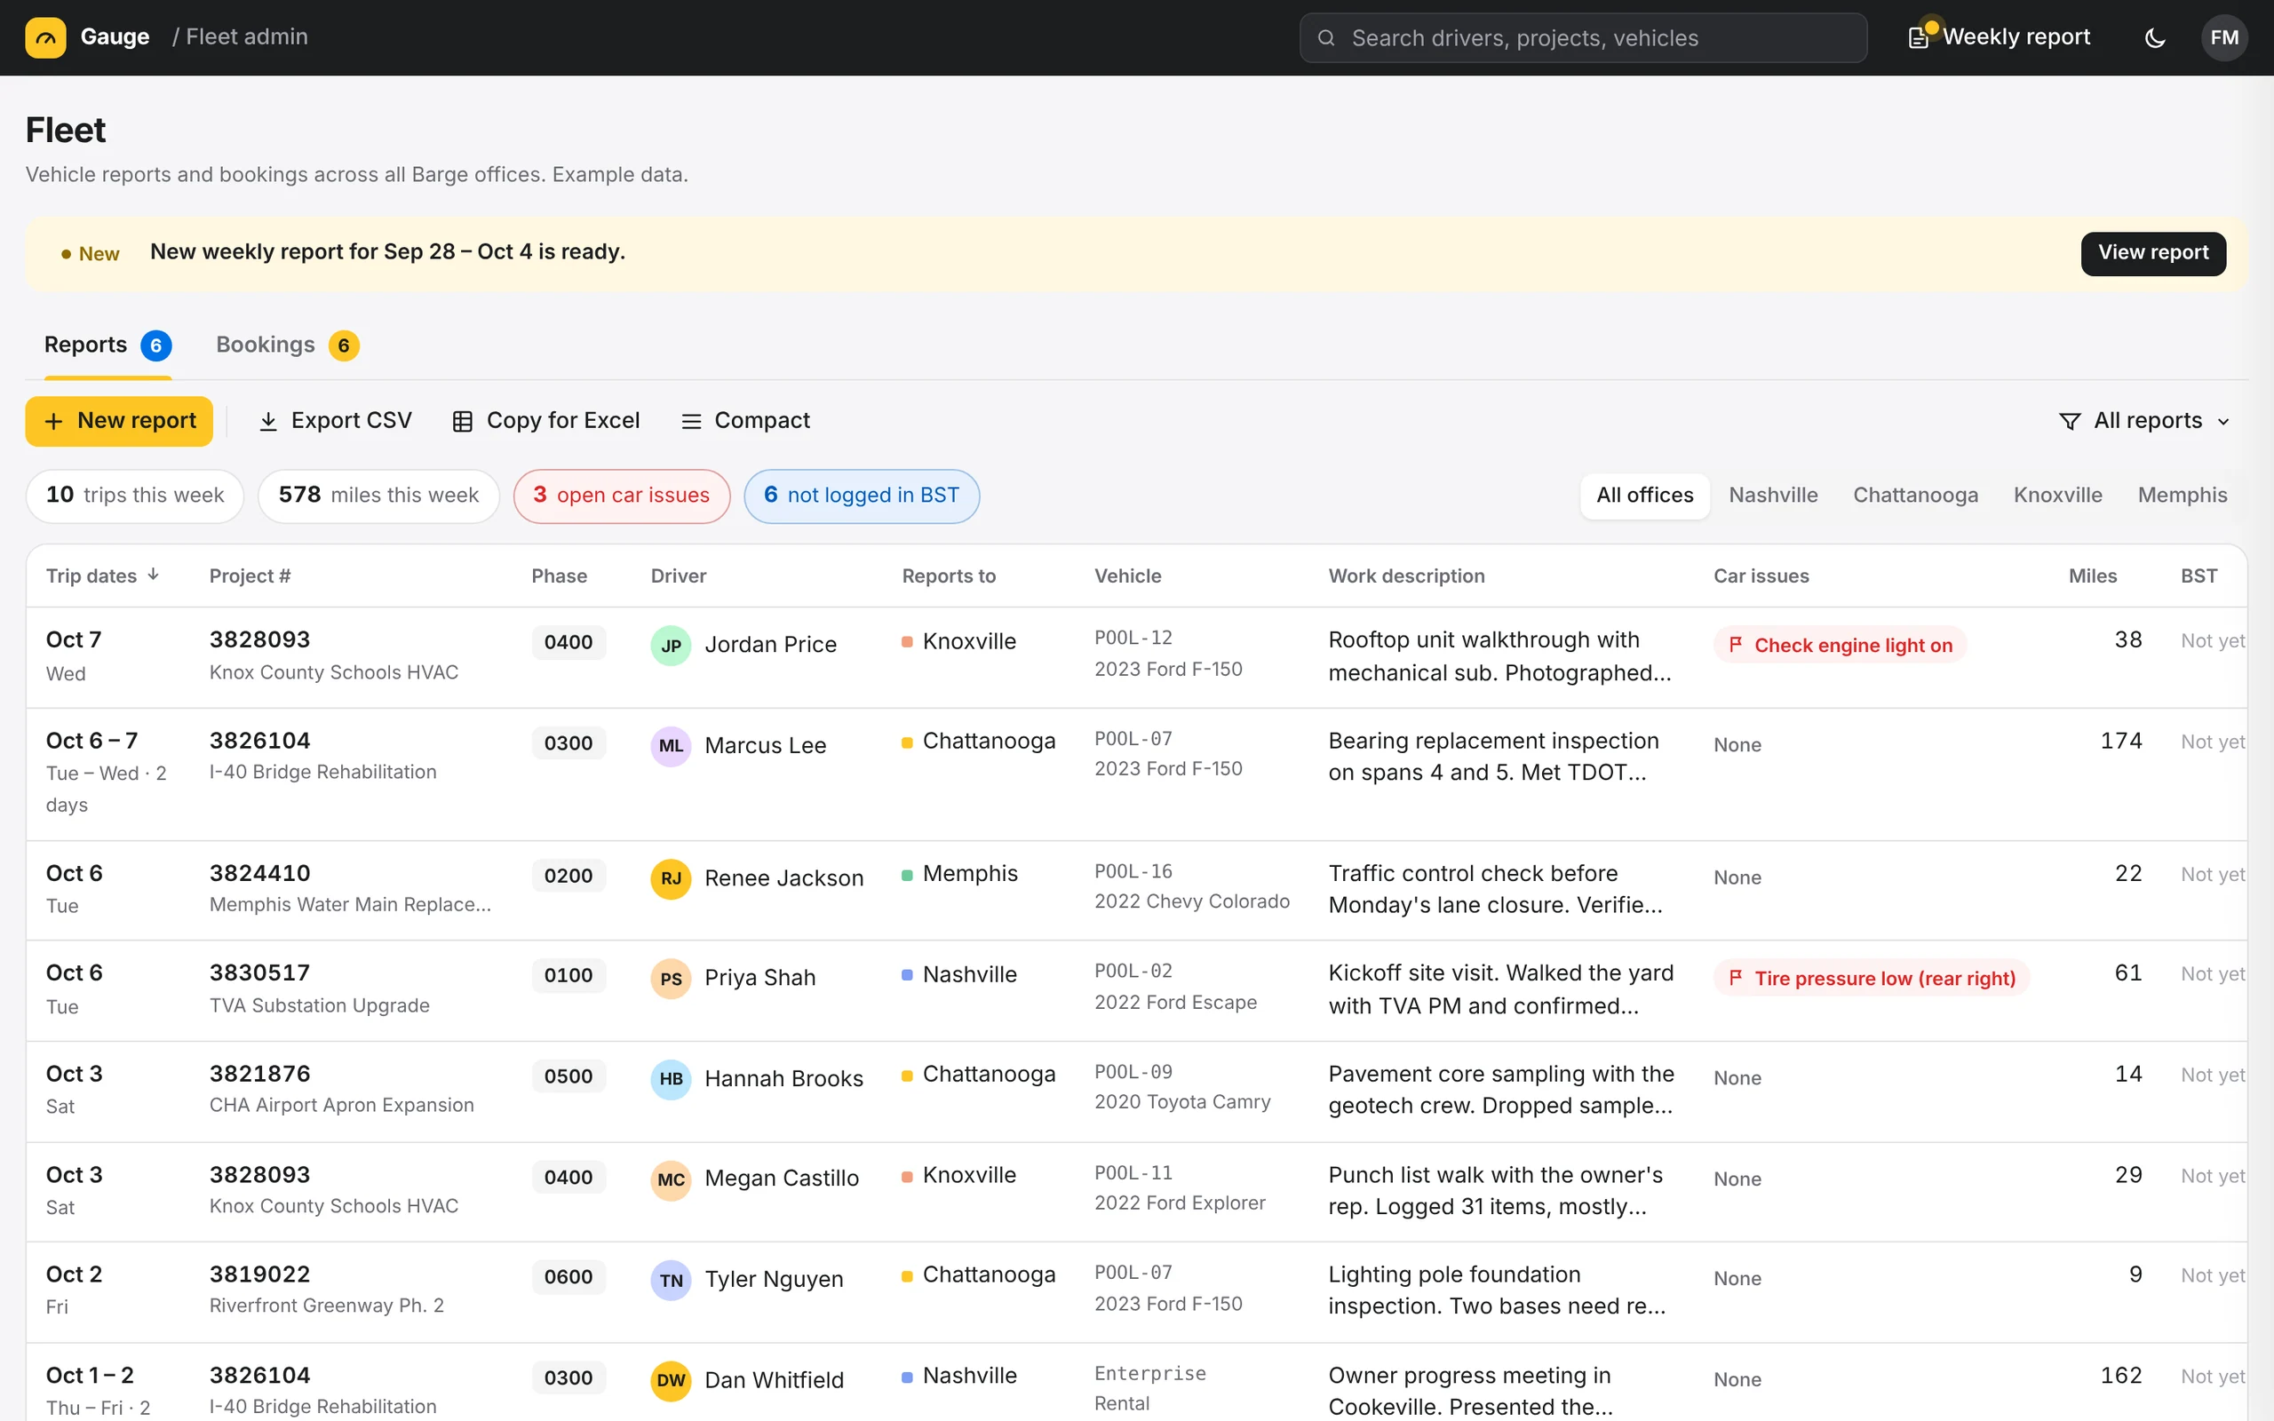Click vehicle POOL-16 2022 Chevy Colorado

[x=1191, y=886]
